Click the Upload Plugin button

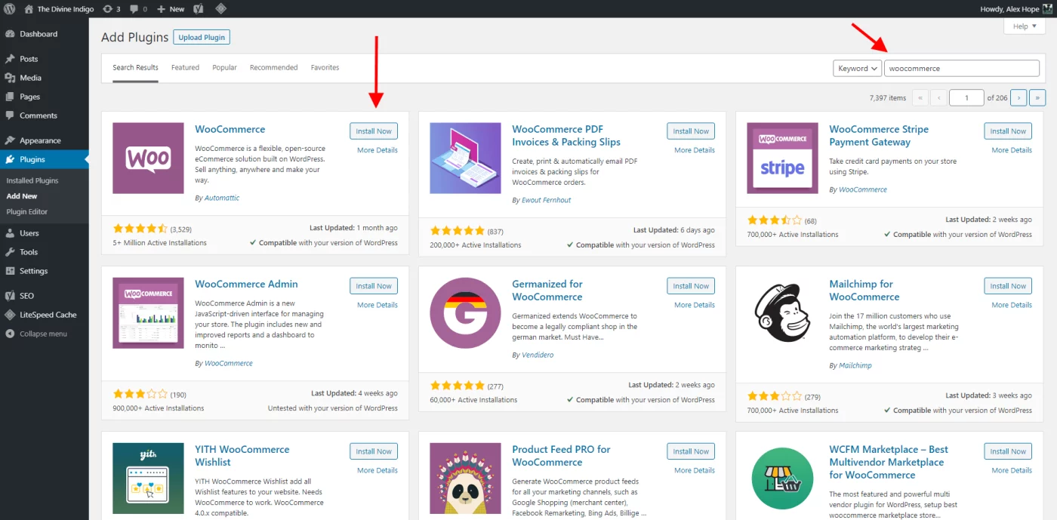[202, 37]
